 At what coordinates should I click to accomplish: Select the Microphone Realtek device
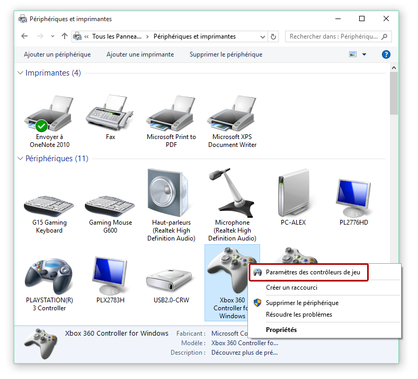point(232,205)
